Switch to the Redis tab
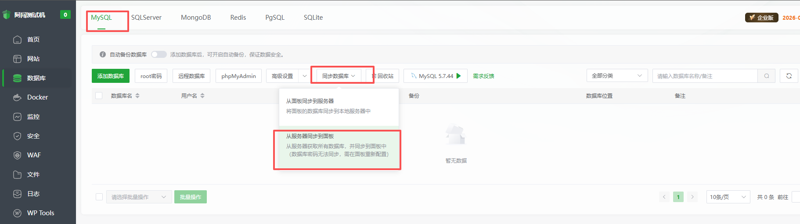The width and height of the screenshot is (800, 224). [238, 18]
